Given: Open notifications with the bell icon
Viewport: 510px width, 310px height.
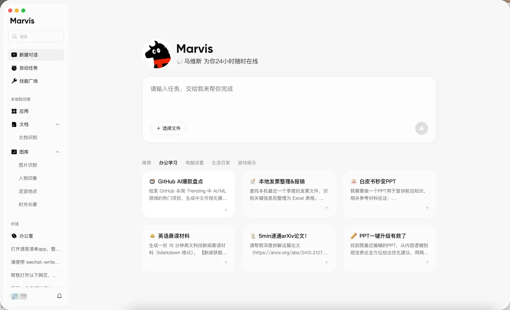Looking at the screenshot, I should (59, 296).
